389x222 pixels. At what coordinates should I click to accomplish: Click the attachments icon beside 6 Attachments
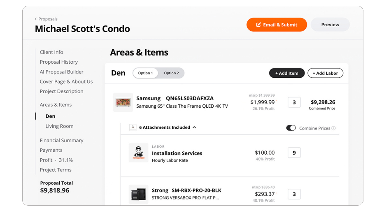click(133, 127)
